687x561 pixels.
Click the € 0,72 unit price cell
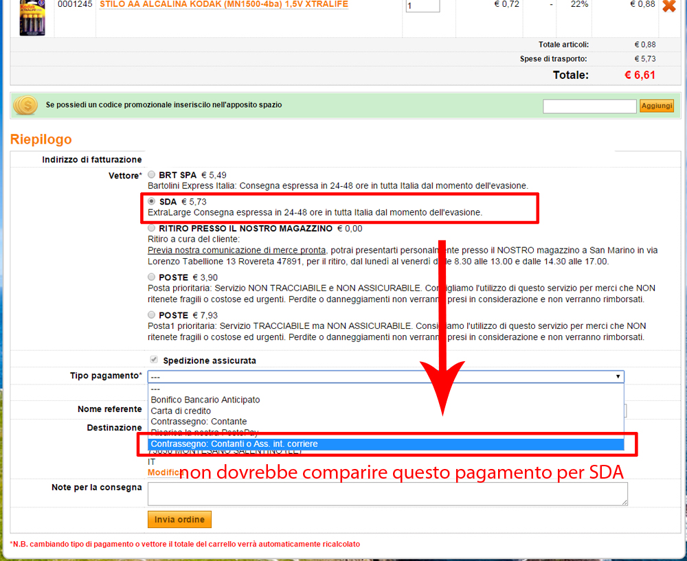pyautogui.click(x=506, y=4)
